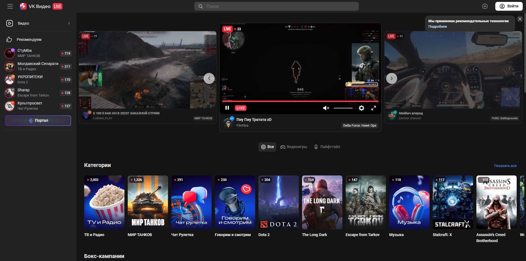The width and height of the screenshot is (526, 261).
Task: Click the БАНАН channel name text
Action: 410,118
